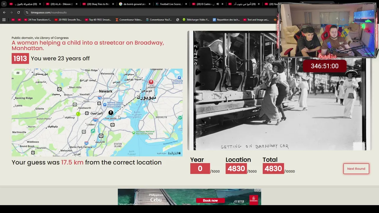The image size is (379, 213).
Task: Click 'Public domain, via Library of Congress'
Action: coord(40,38)
